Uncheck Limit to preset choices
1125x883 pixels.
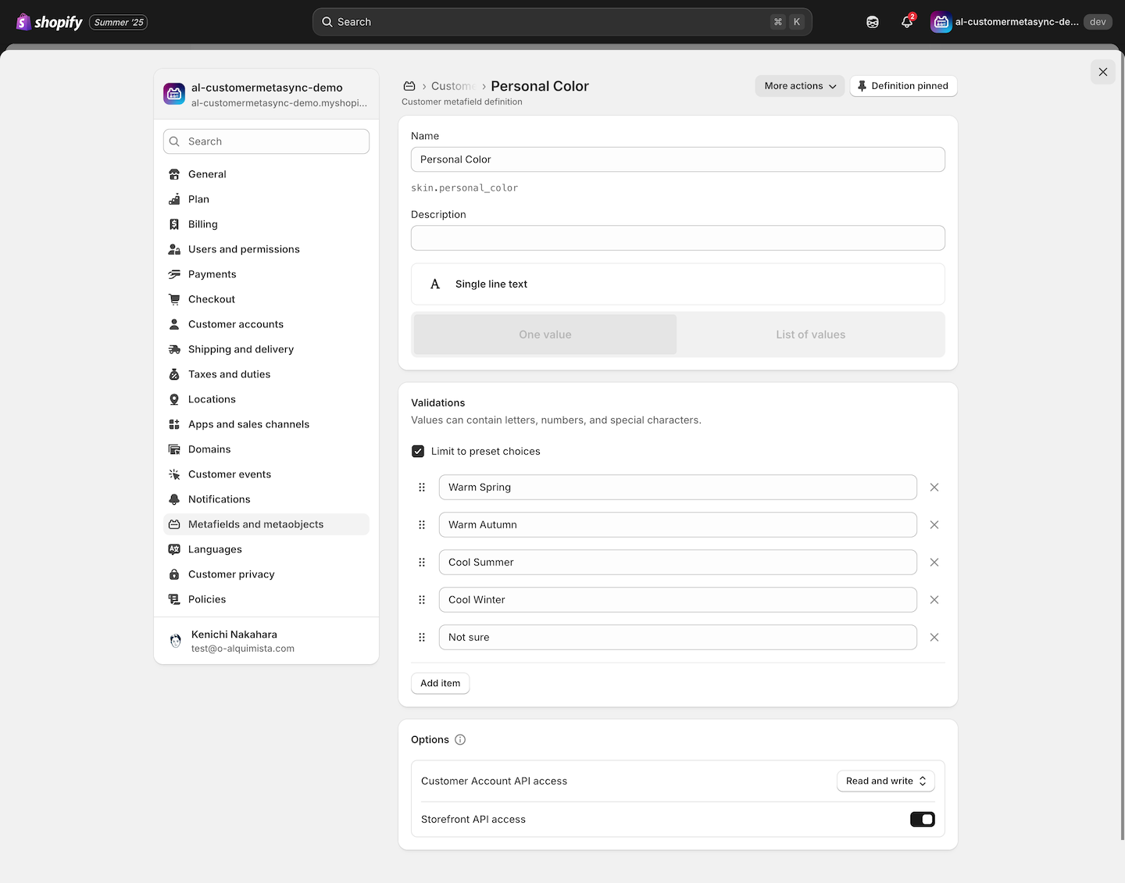(x=418, y=452)
